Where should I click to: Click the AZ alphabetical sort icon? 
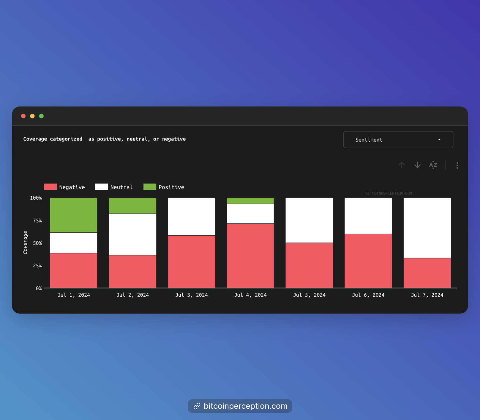(433, 165)
